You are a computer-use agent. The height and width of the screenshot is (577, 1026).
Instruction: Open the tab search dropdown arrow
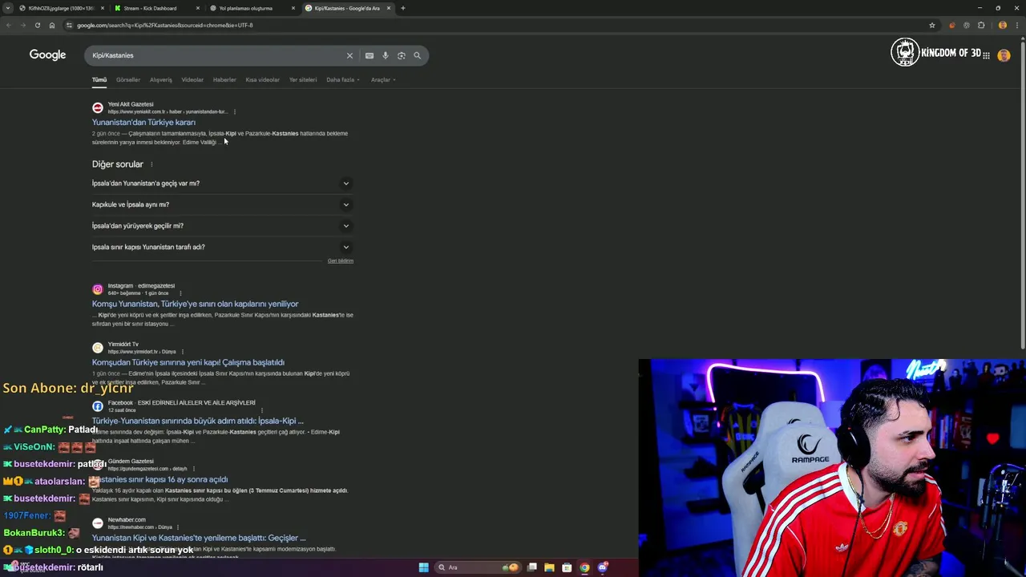[8, 8]
